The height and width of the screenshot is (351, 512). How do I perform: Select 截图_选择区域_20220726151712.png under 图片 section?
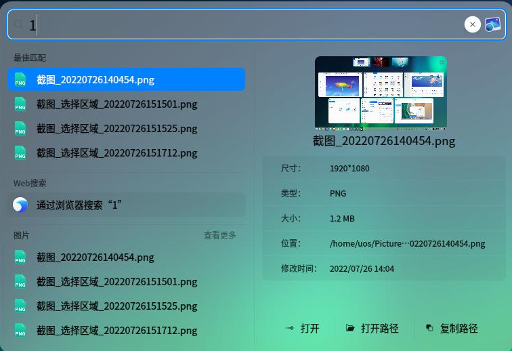click(127, 331)
